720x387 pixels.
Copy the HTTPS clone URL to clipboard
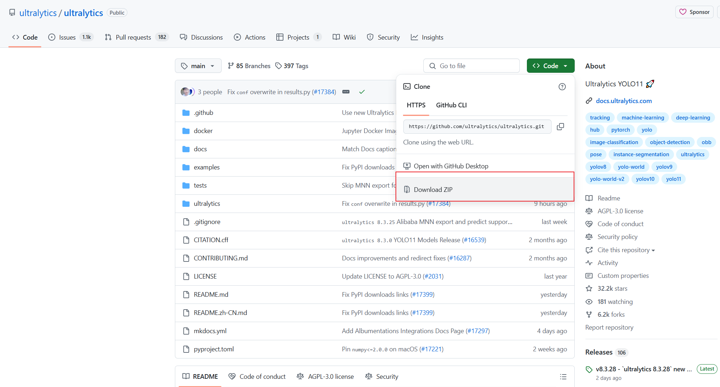(560, 127)
